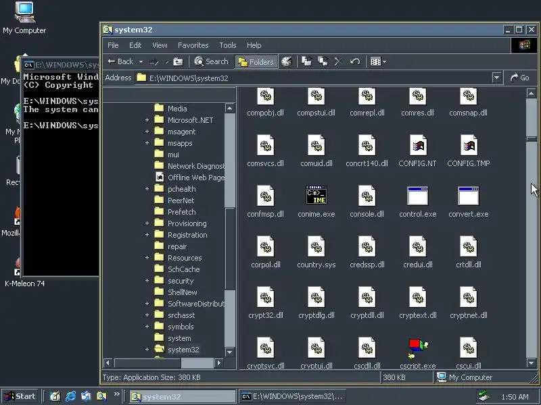This screenshot has height=405, width=541.
Task: Expand the Microsoft.NET folder node
Action: [147, 120]
